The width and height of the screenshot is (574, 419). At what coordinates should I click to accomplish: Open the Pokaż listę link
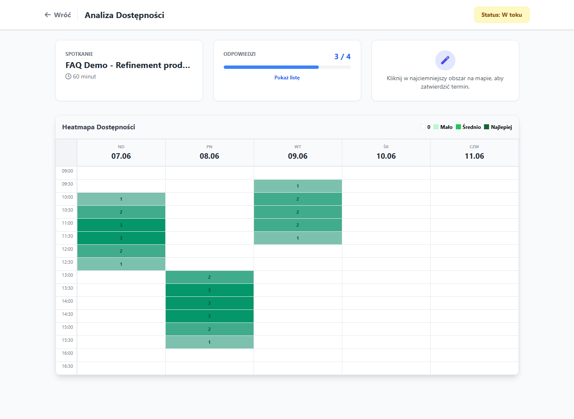click(287, 78)
